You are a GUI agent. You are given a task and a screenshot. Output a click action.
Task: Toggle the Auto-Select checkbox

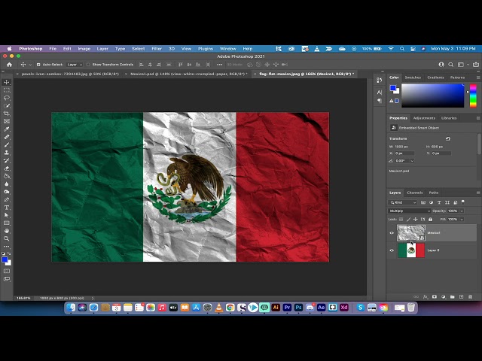(38, 65)
